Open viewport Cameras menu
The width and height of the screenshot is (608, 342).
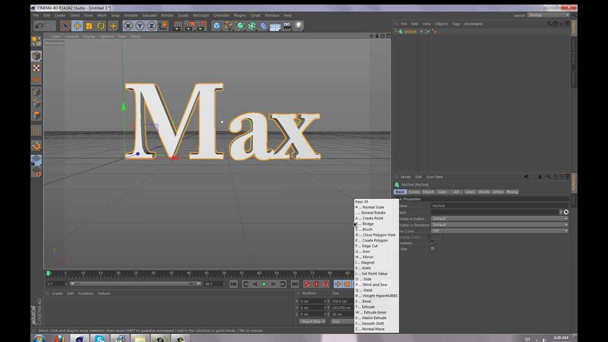71,37
